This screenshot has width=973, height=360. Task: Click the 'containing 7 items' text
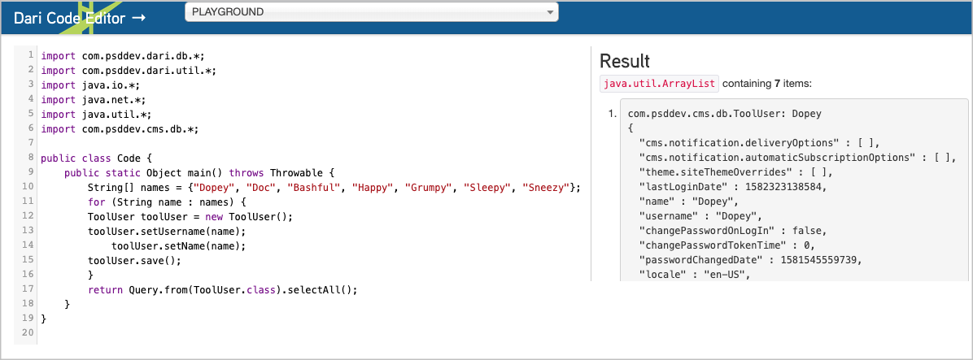[767, 84]
